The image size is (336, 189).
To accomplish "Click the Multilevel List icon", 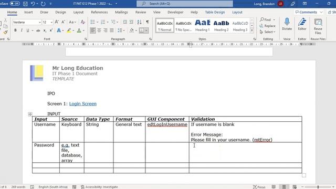I will tap(113, 22).
